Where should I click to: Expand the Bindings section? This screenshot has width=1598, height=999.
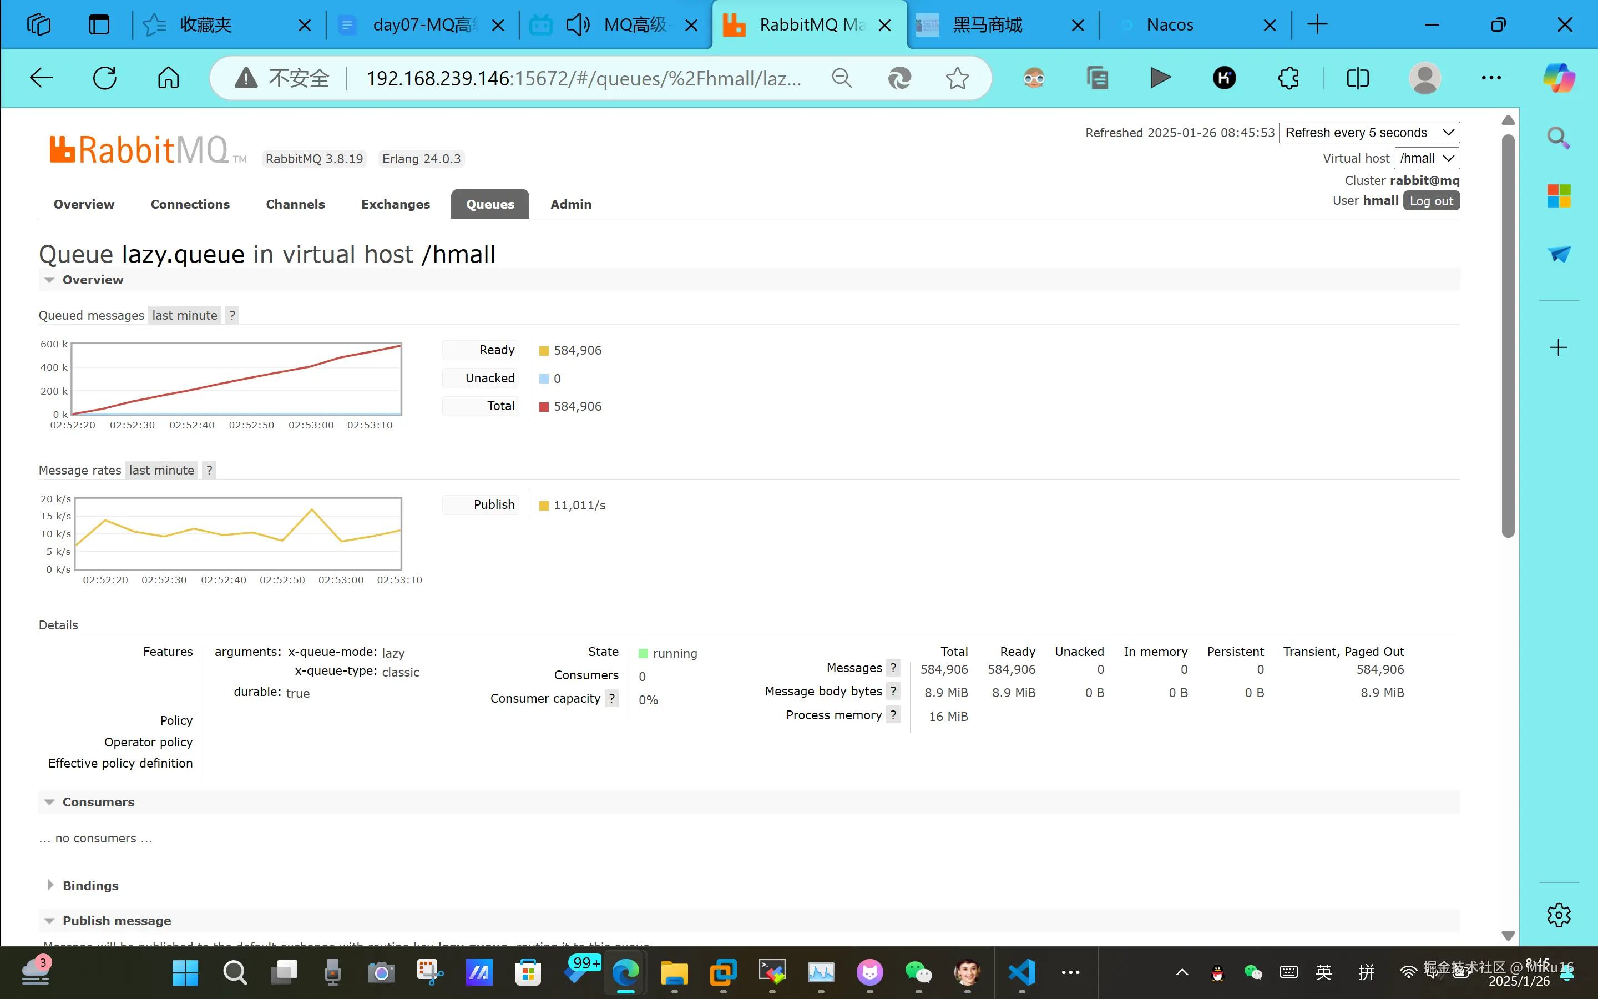click(90, 885)
